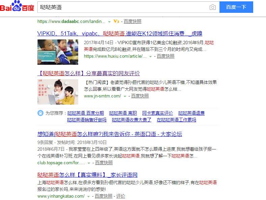Viewport: 266px width, 200px height.
Task: Open camera image search icon
Action: [x=212, y=7]
